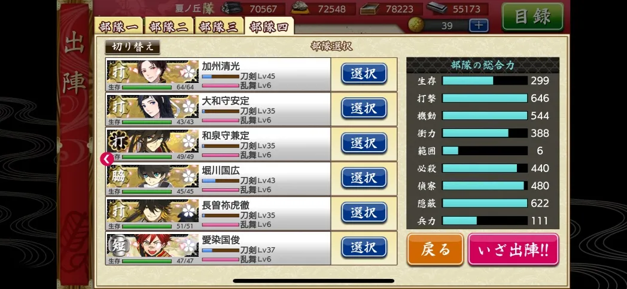Click the pink left-arrow collapse chevron
The width and height of the screenshot is (627, 289).
106,159
